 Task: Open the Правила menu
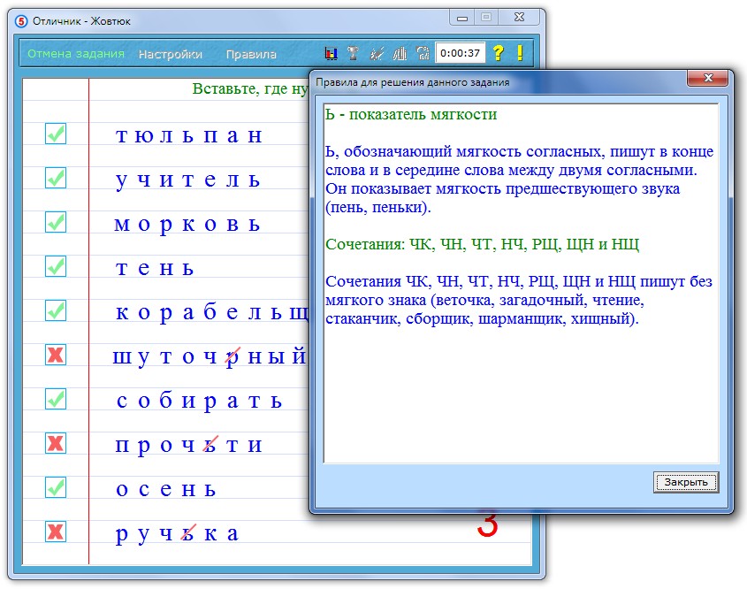tap(251, 54)
